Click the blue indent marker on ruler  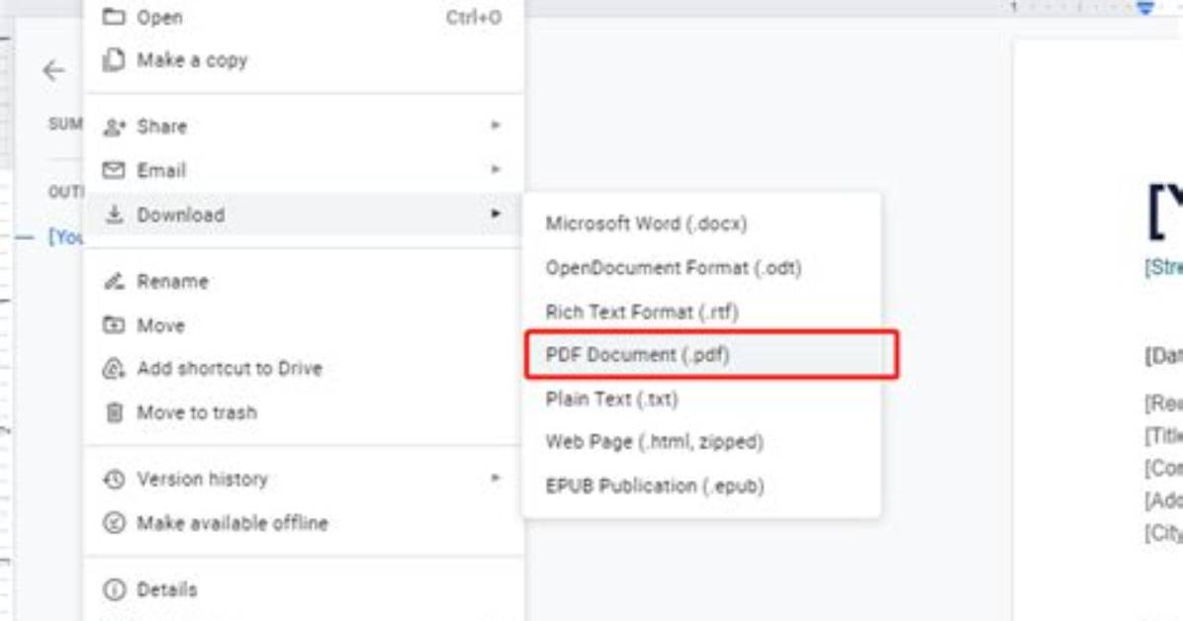click(1145, 8)
